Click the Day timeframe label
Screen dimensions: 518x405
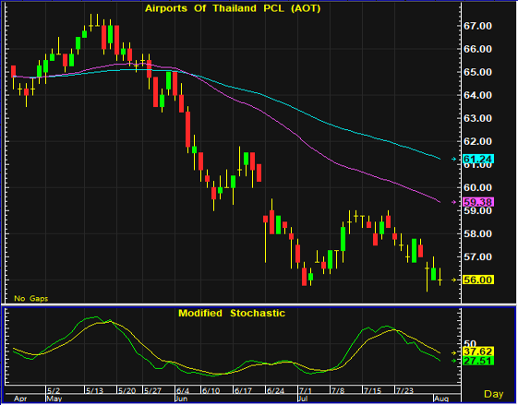(494, 394)
